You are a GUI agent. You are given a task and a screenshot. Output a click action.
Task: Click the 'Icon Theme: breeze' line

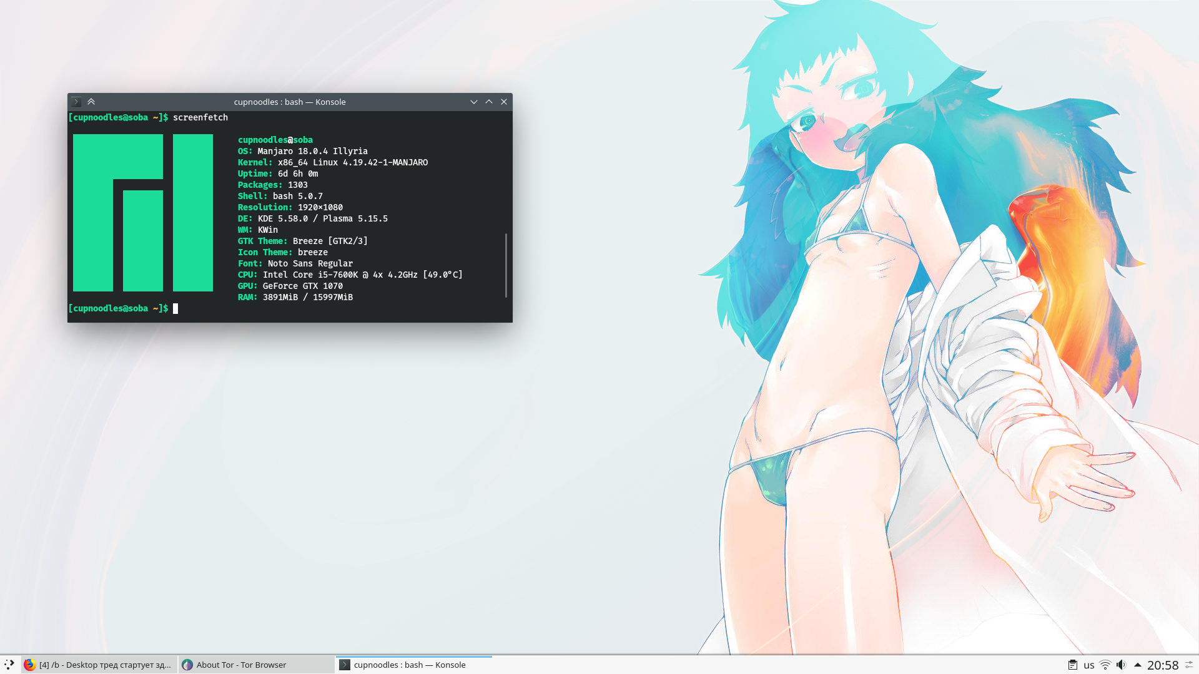click(x=283, y=252)
